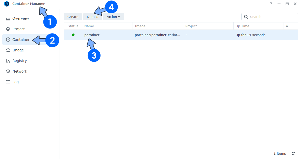Expand the Action dropdown menu
Screen dimensions: 301x159
113,17
